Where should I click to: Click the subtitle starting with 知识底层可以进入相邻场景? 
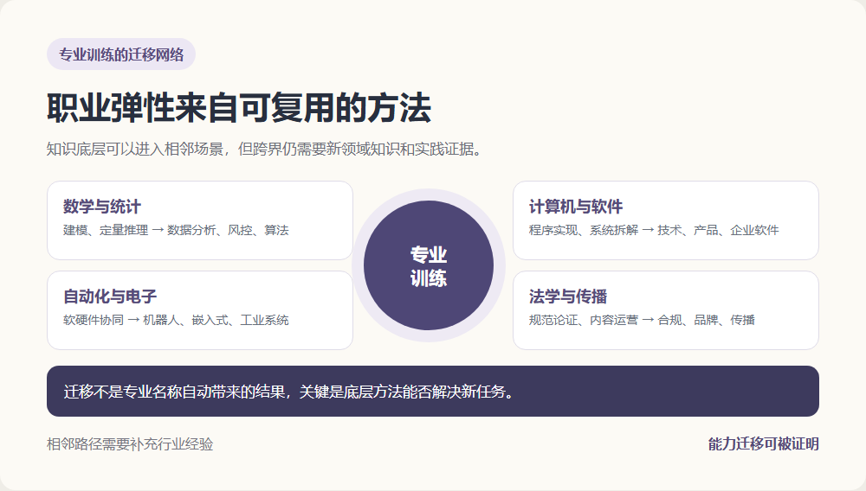pos(266,149)
